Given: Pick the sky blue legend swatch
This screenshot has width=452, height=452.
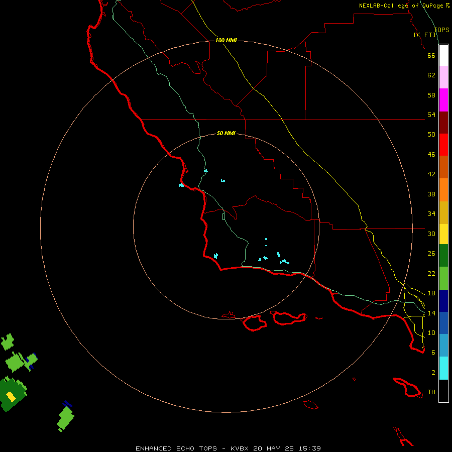Looking at the screenshot, I should coord(443,346).
